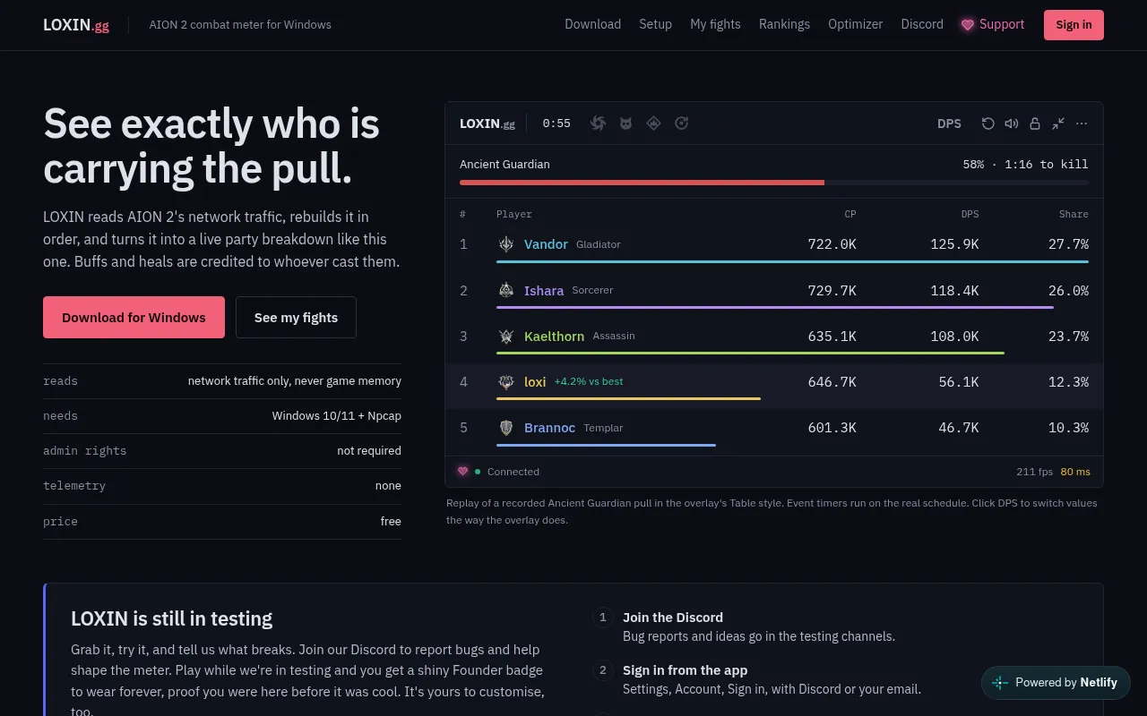Click Download for Windows button
The image size is (1147, 716).
[x=134, y=317]
